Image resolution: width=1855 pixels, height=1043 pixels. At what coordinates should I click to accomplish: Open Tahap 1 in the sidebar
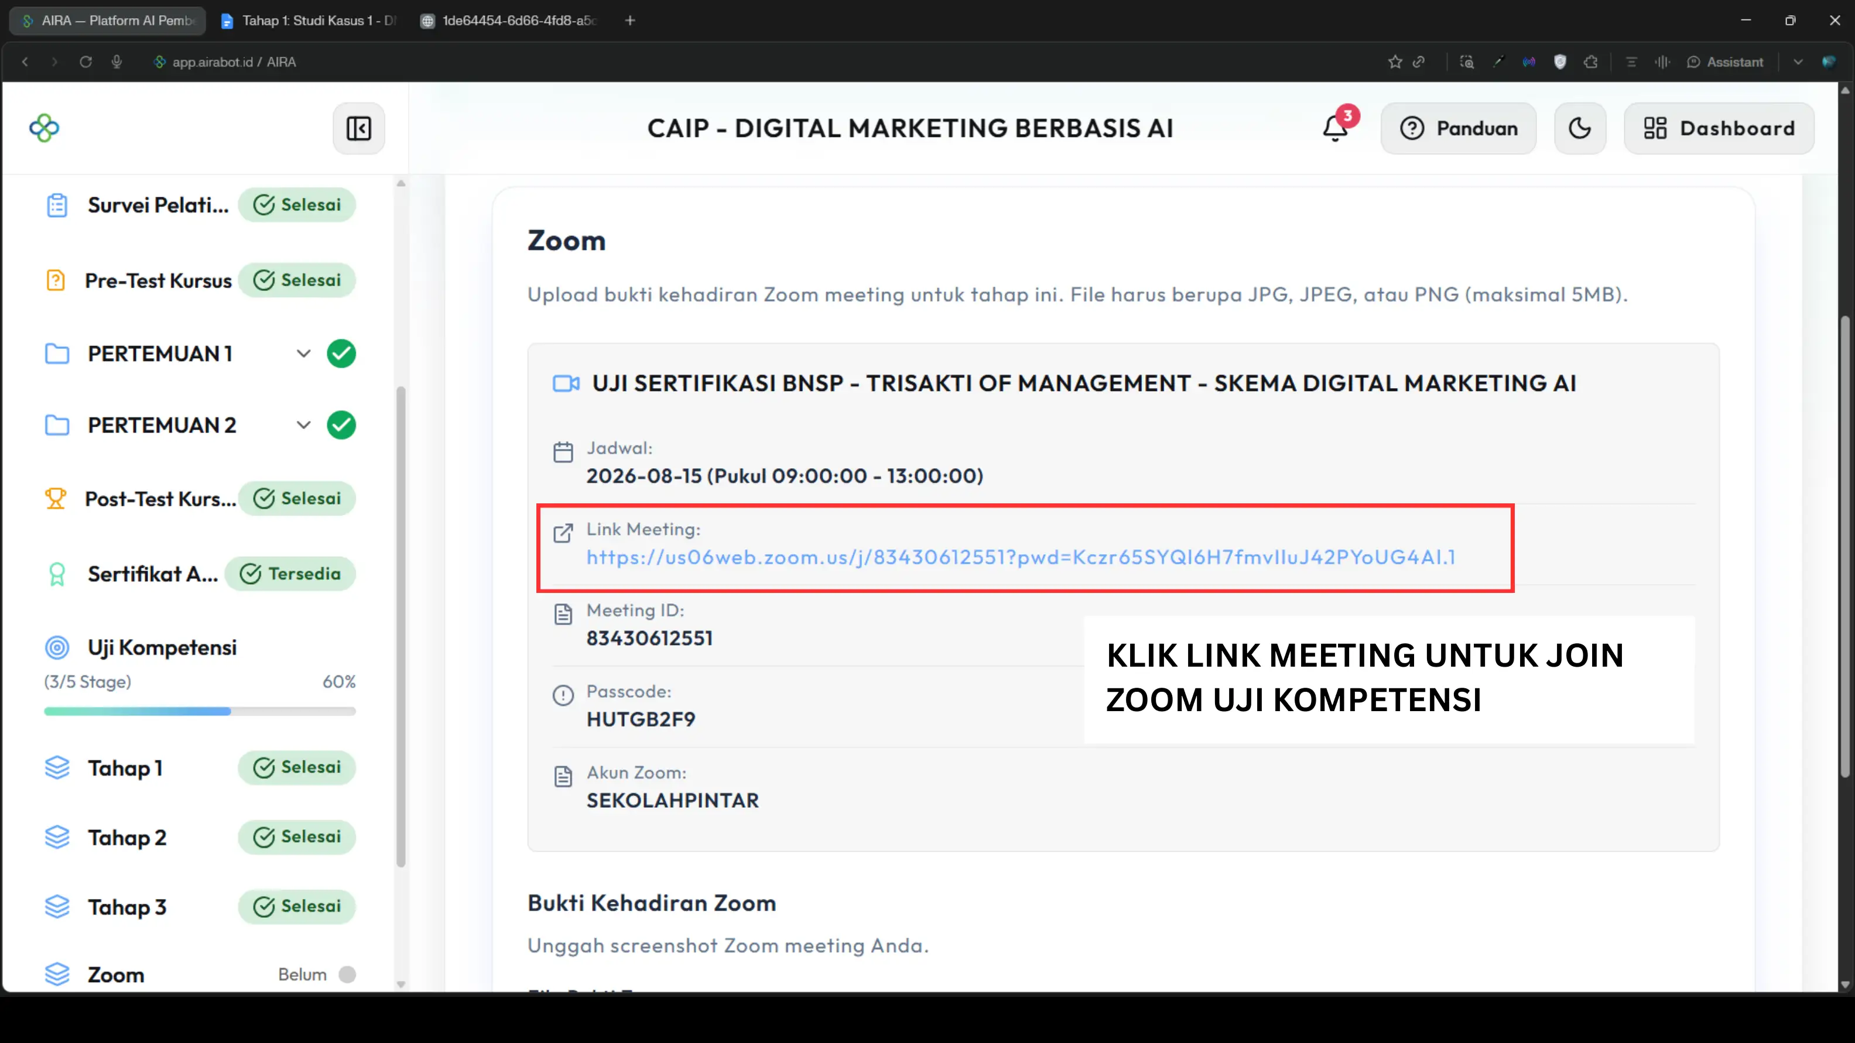pos(125,768)
